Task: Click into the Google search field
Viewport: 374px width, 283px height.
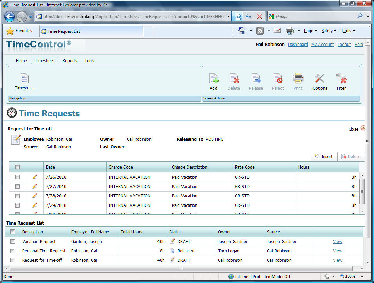Action: coord(315,17)
